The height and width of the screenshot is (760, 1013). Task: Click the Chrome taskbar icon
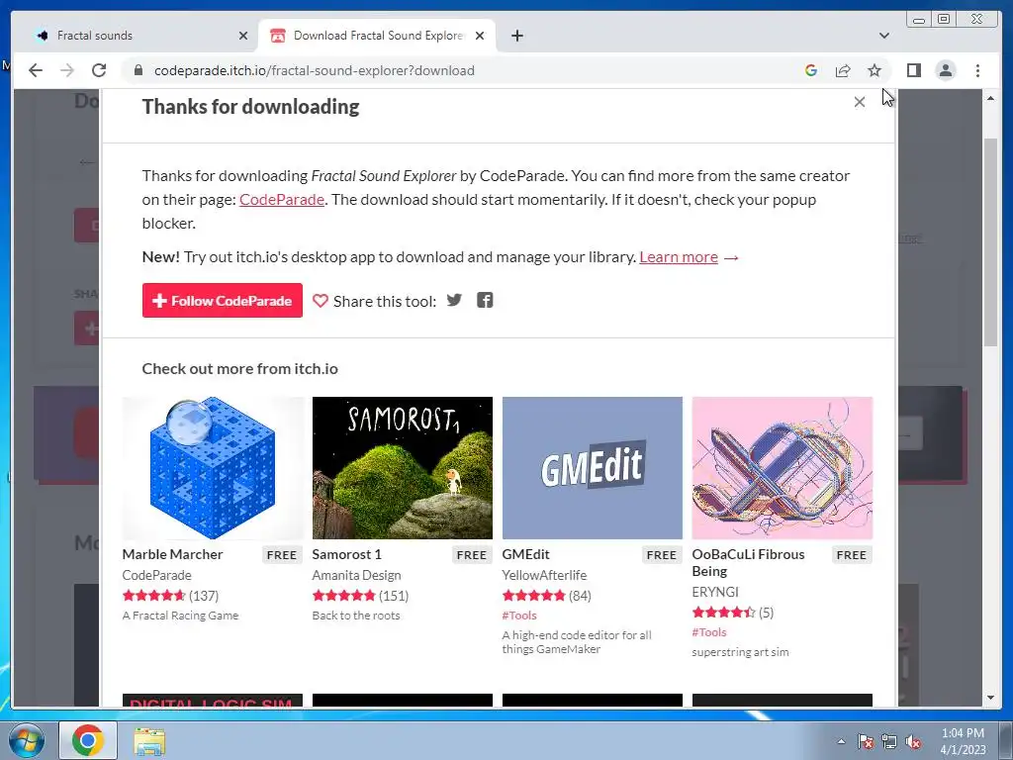pos(88,740)
